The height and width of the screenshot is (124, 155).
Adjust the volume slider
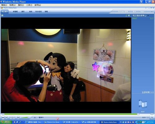(25, 117)
